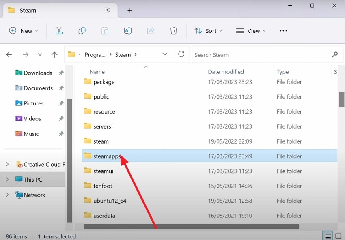Go back to the previous folder
The height and width of the screenshot is (240, 345).
click(x=9, y=54)
